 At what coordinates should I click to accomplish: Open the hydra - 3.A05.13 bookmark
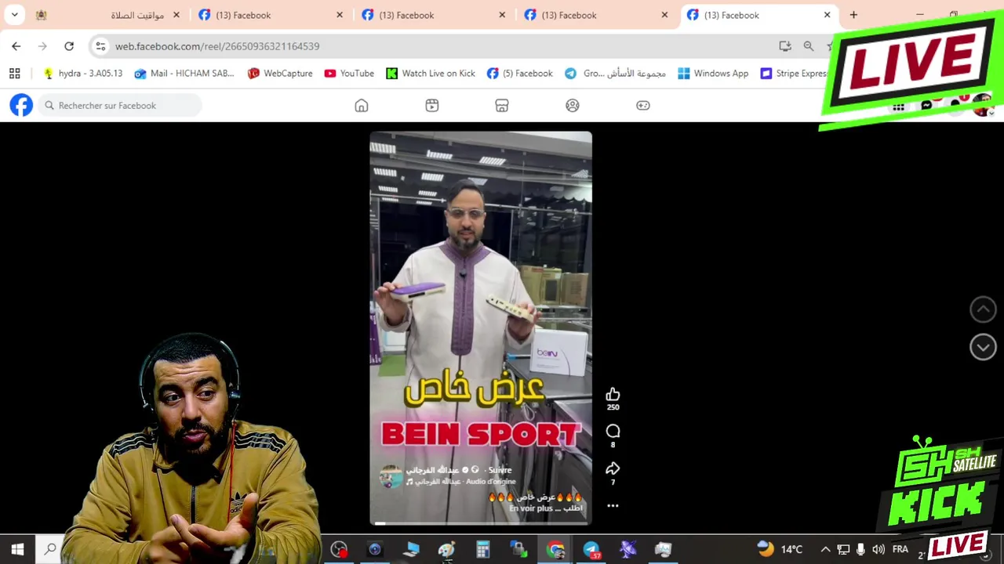pos(82,74)
